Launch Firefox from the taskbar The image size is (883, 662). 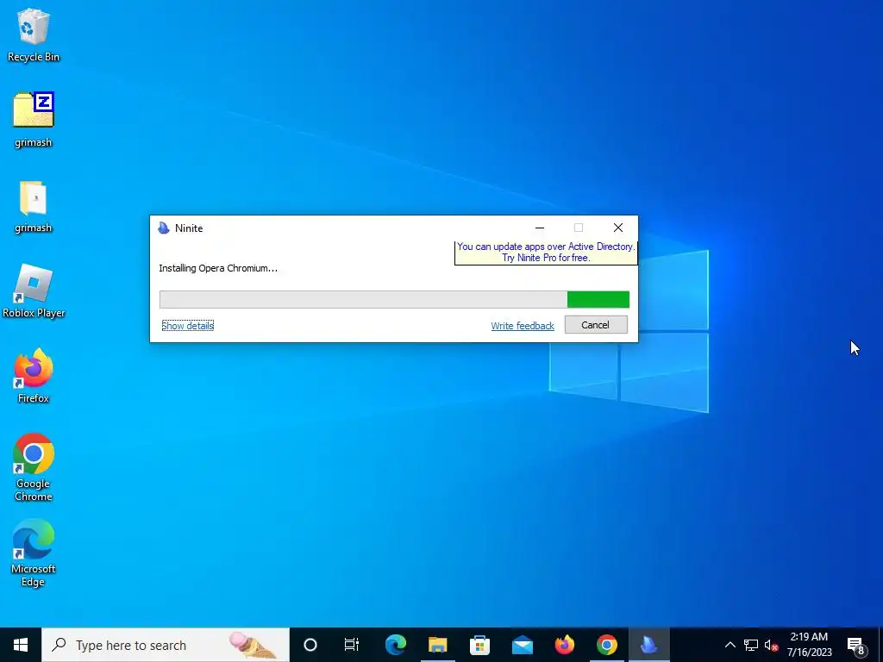(x=564, y=645)
